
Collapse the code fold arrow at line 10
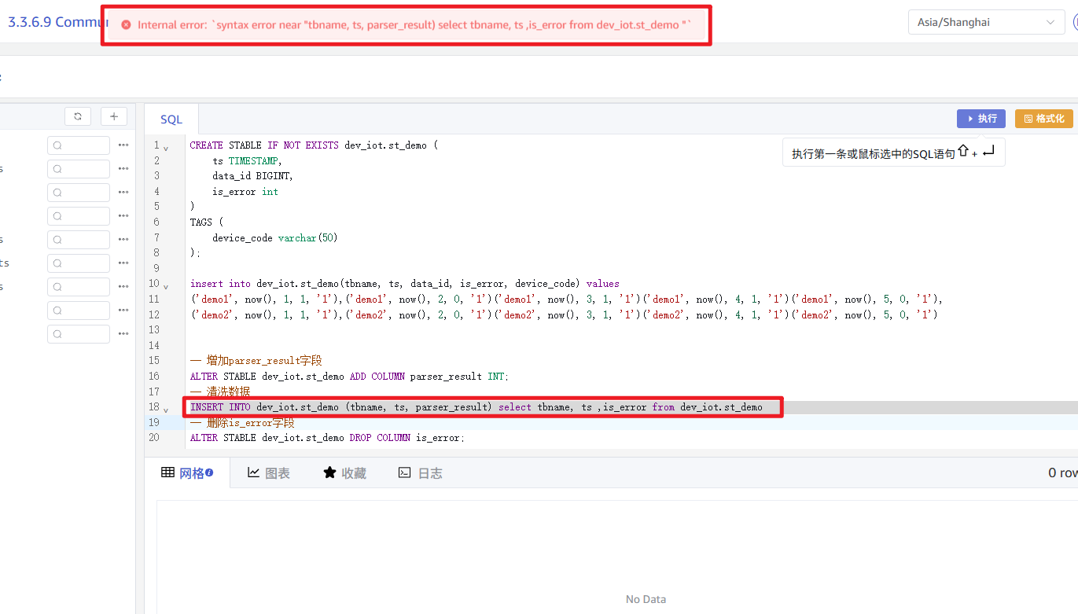click(166, 285)
